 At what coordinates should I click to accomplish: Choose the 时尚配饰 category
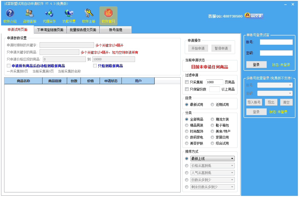tap(187, 131)
